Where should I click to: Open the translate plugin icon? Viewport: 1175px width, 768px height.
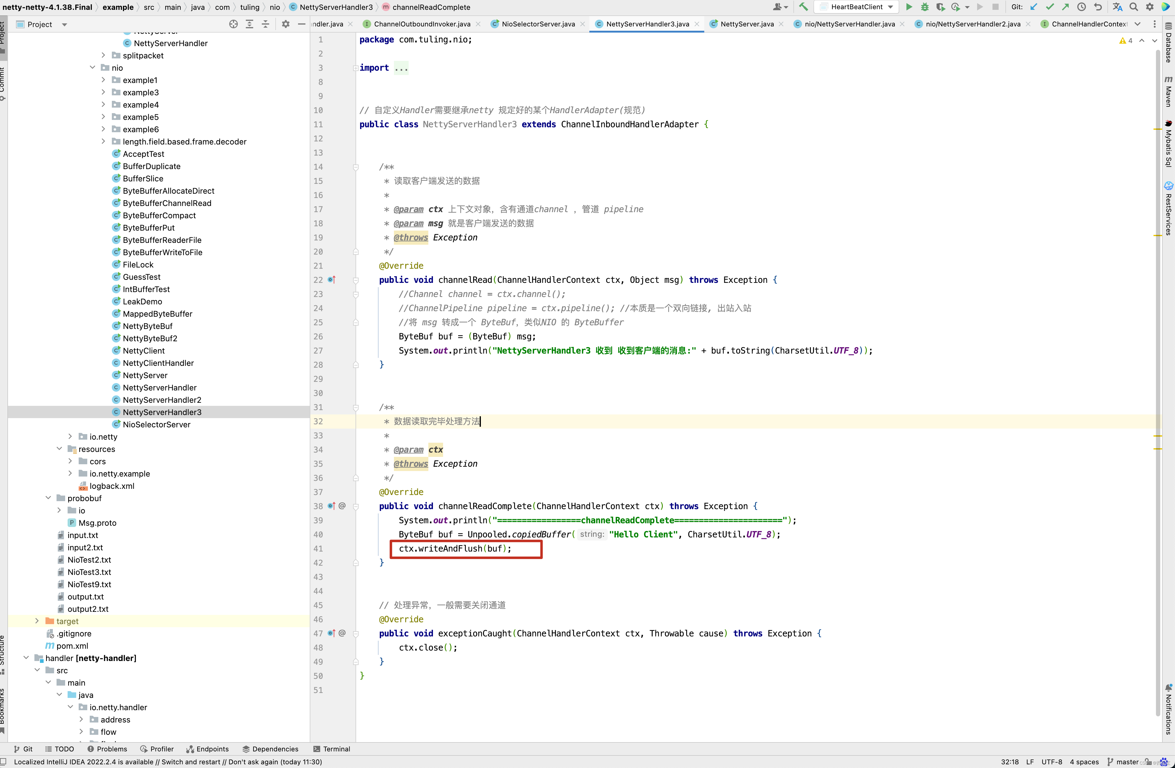1117,7
